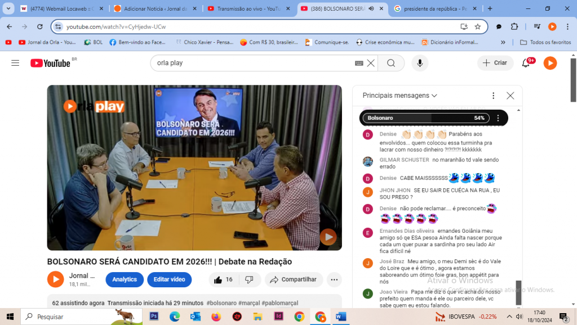The height and width of the screenshot is (325, 577).
Task: Open the Jornal da Orla bookmark
Action: [47, 42]
